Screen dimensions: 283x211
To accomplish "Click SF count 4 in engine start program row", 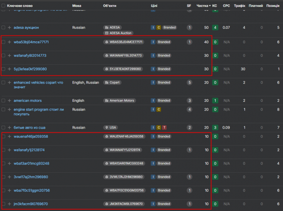I will [189, 110].
